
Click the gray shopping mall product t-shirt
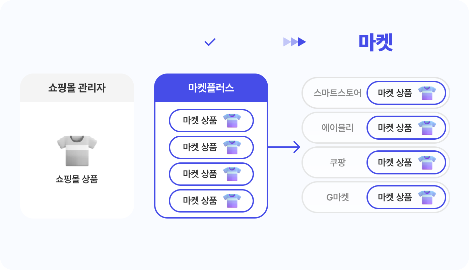pyautogui.click(x=77, y=151)
